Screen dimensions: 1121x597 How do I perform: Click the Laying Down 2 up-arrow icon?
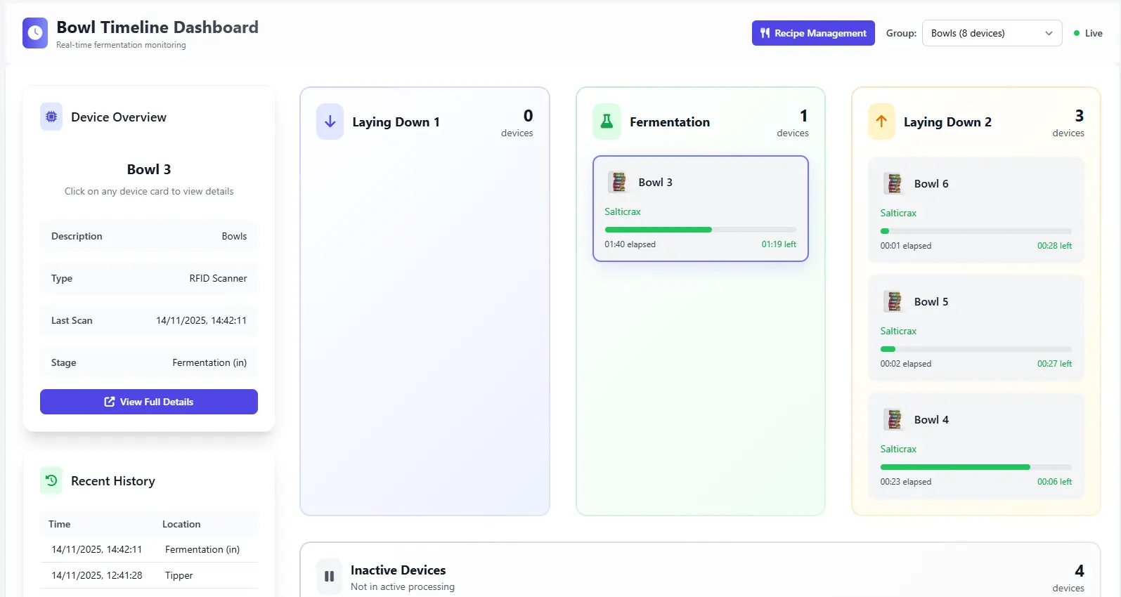[x=881, y=122]
